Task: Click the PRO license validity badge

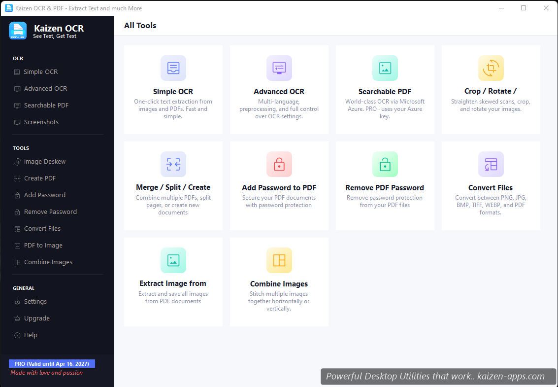Action: (52, 363)
